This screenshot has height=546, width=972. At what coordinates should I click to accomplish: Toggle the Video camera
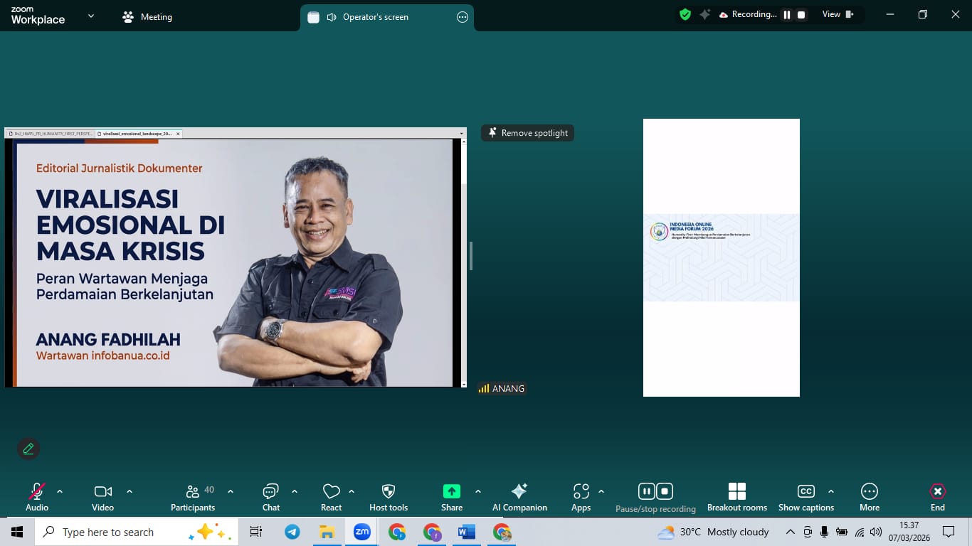pos(102,491)
